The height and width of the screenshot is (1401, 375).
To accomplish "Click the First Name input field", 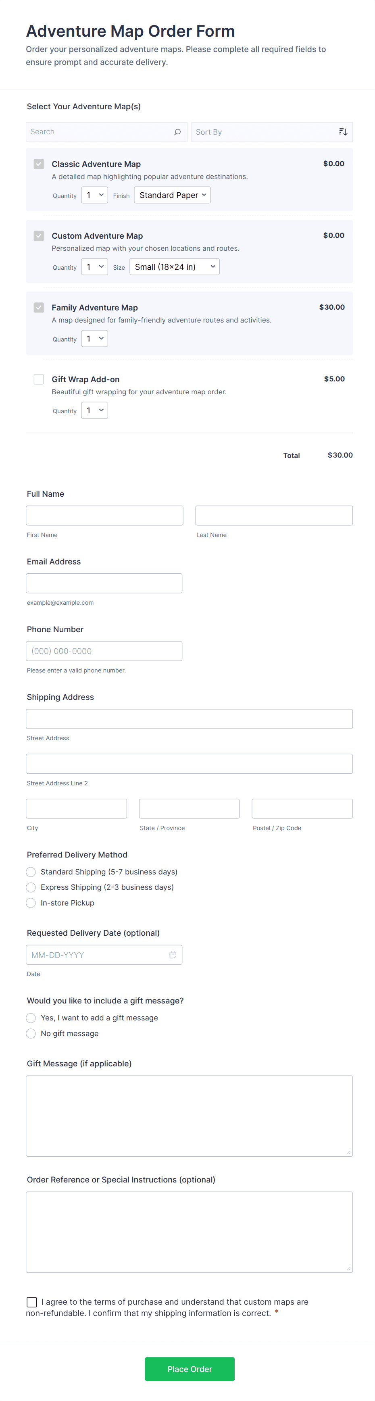I will click(x=104, y=515).
